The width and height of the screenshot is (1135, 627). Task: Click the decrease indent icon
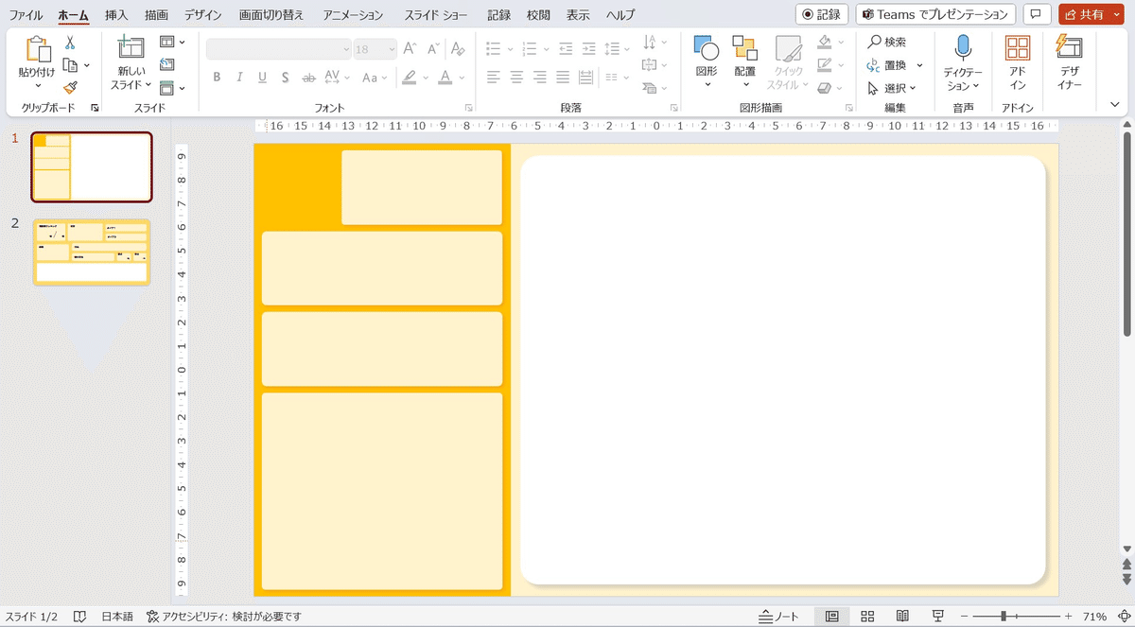click(566, 48)
